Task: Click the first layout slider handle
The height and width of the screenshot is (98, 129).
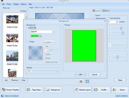Action: coord(121,28)
